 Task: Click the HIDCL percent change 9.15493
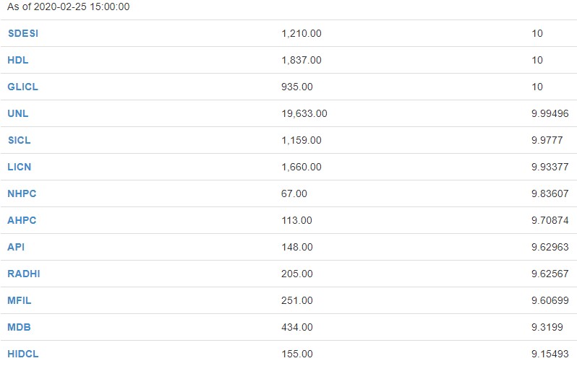[x=549, y=354]
